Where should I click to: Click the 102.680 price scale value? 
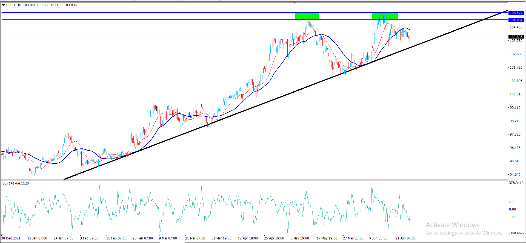516,54
